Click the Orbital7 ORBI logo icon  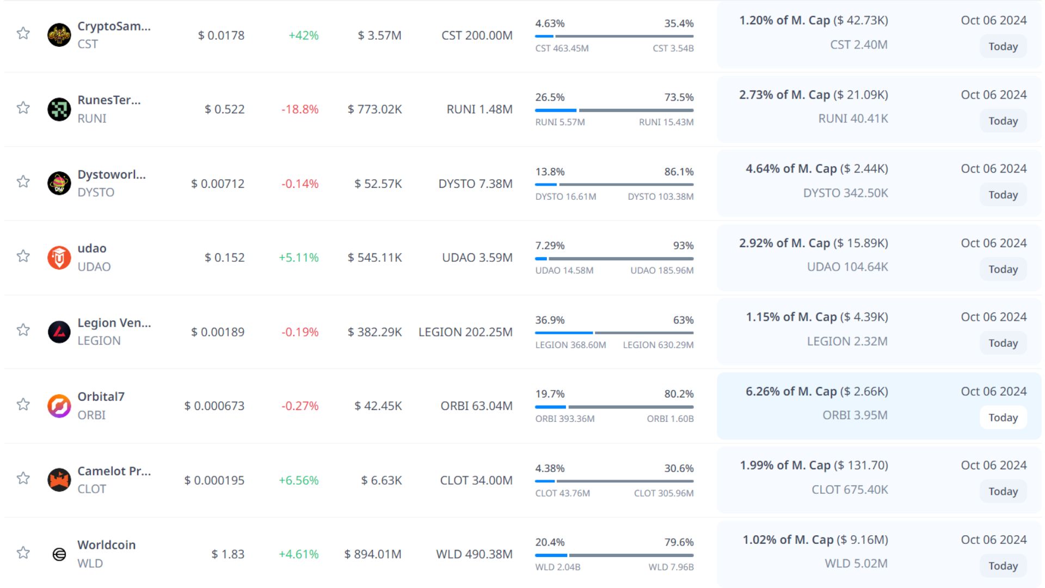pos(59,406)
